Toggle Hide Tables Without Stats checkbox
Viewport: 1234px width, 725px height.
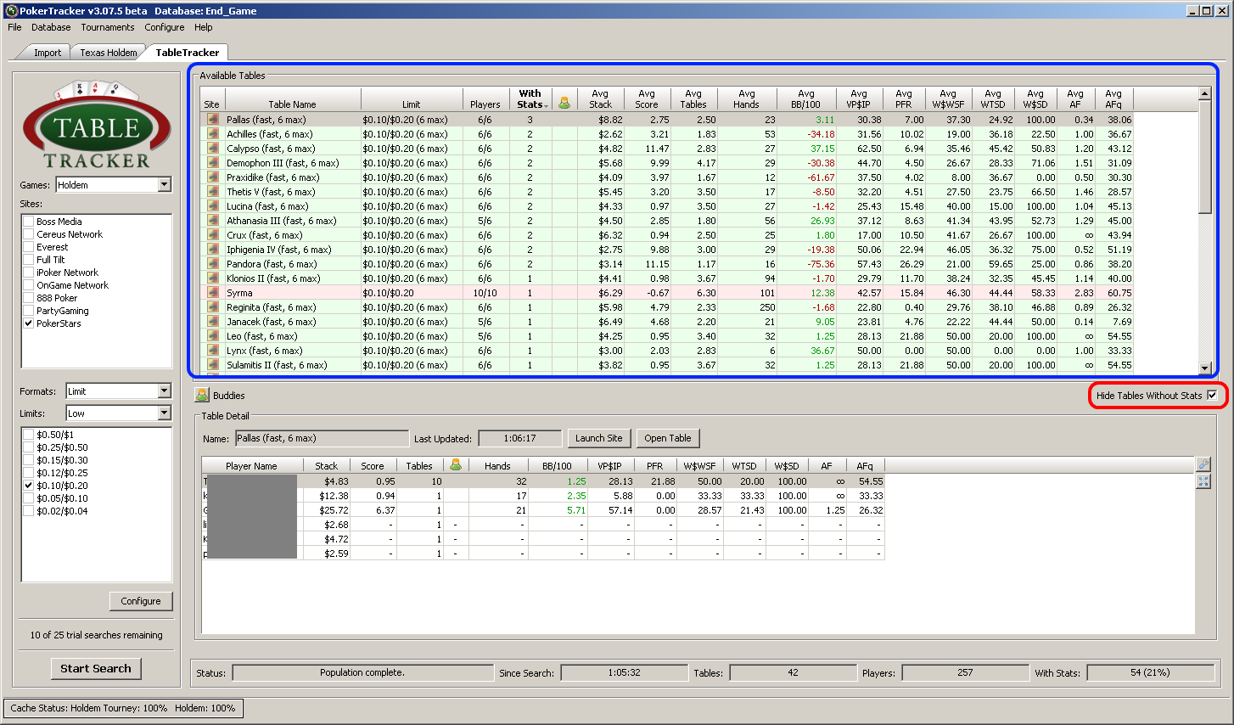[x=1212, y=395]
